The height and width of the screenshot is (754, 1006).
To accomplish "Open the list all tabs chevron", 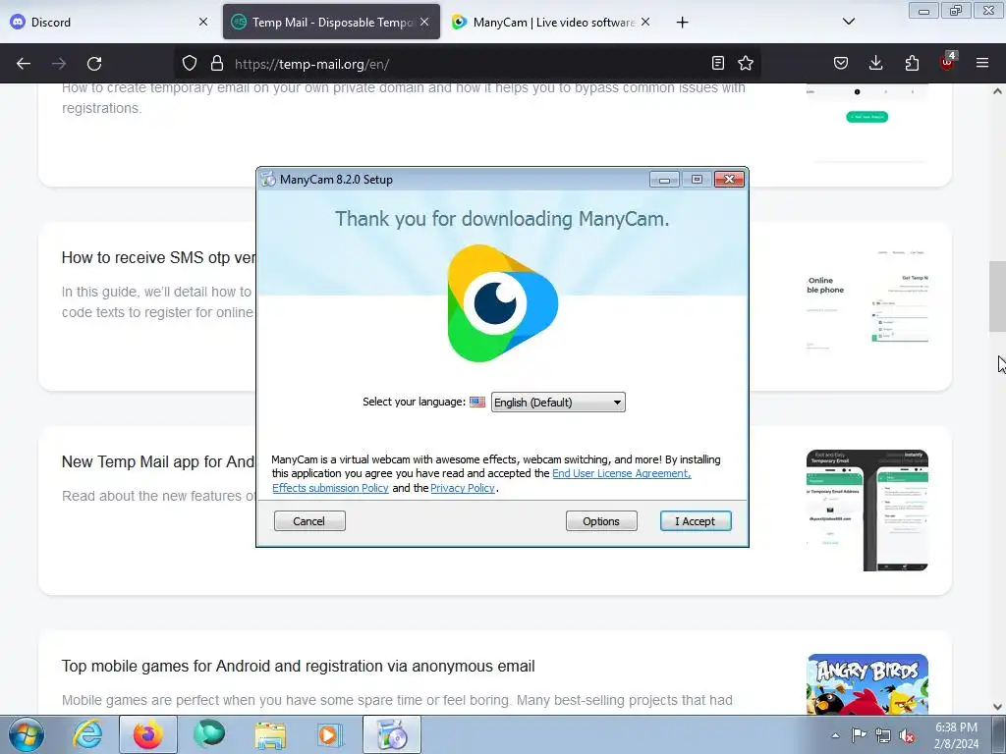I will coord(849,22).
